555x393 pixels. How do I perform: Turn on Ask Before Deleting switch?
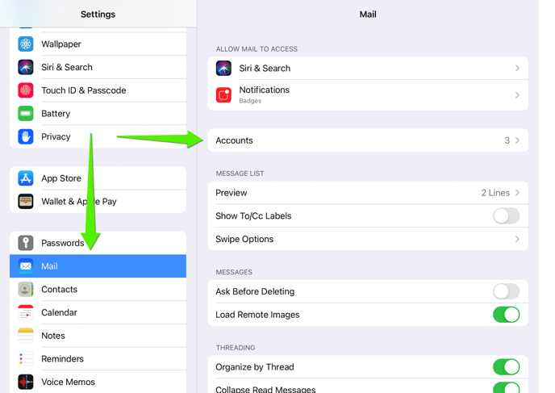506,291
